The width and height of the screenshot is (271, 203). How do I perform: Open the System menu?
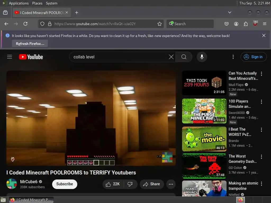click(52, 3)
